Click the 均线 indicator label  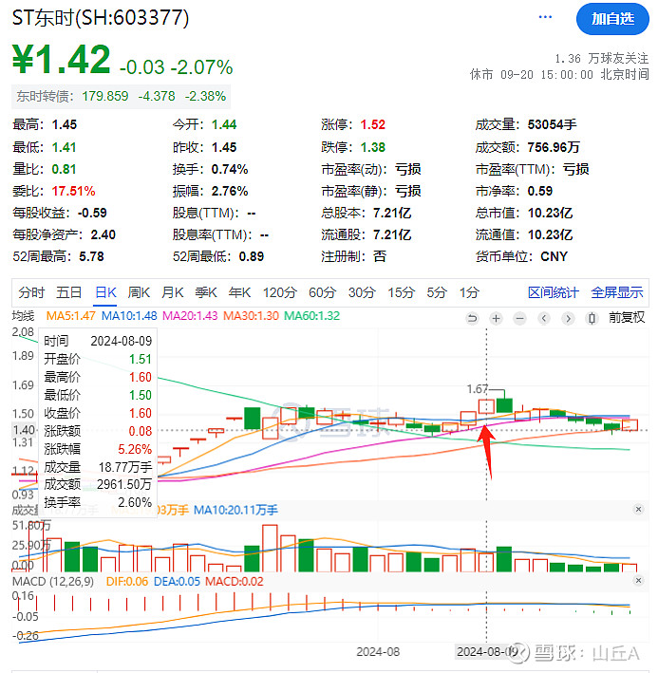23,316
